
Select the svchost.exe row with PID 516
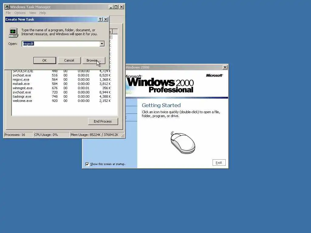click(62, 75)
